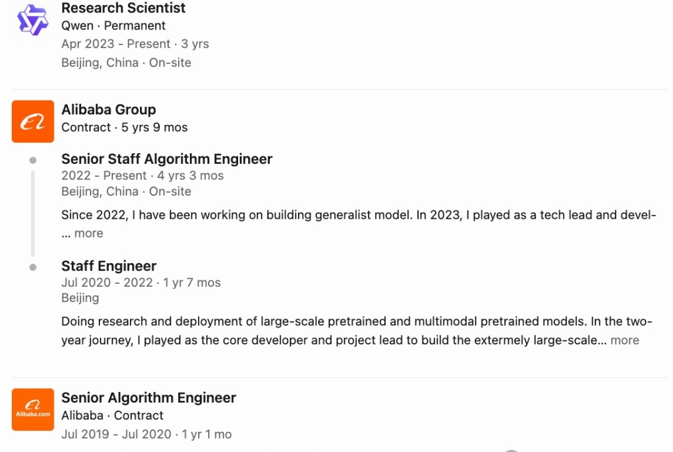Open the Research Scientist position title
673x452 pixels.
coord(123,8)
